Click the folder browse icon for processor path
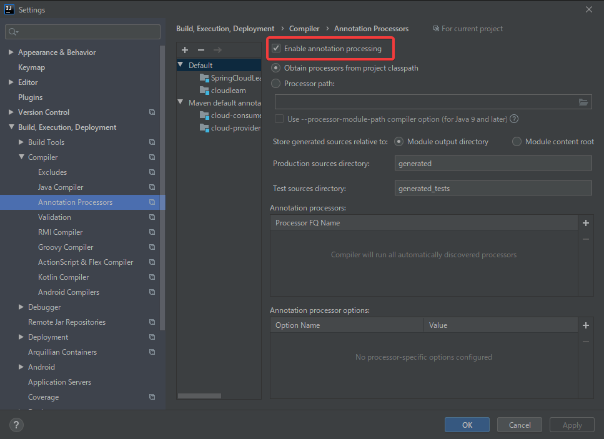The width and height of the screenshot is (604, 439). pyautogui.click(x=583, y=102)
